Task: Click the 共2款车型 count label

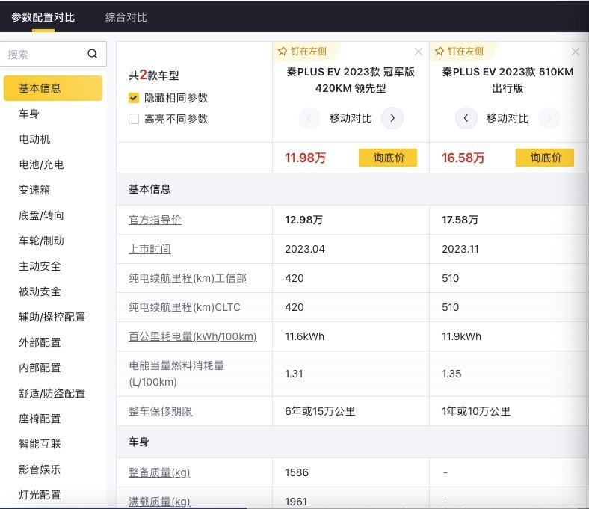Action: tap(154, 75)
